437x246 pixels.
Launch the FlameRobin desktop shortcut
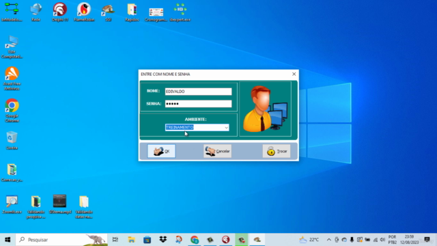(x=84, y=12)
